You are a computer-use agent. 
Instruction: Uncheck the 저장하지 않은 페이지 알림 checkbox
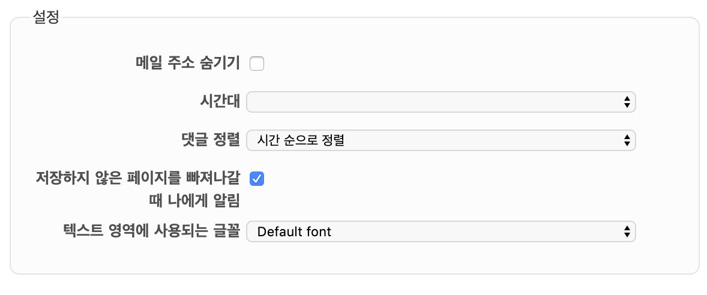click(x=257, y=178)
